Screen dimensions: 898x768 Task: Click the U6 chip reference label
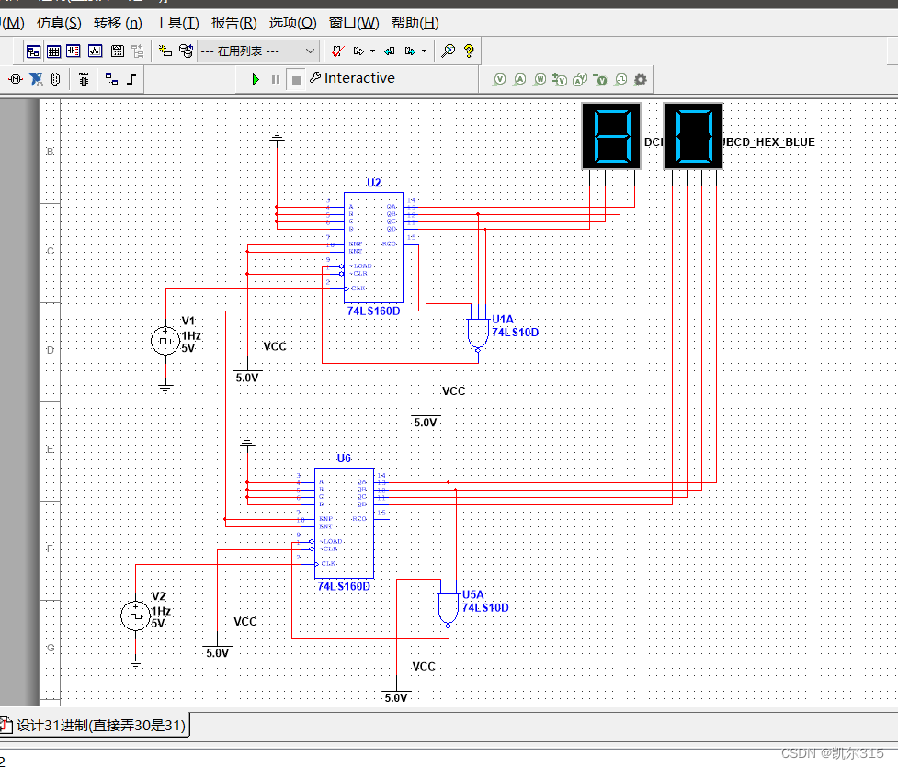pos(344,457)
